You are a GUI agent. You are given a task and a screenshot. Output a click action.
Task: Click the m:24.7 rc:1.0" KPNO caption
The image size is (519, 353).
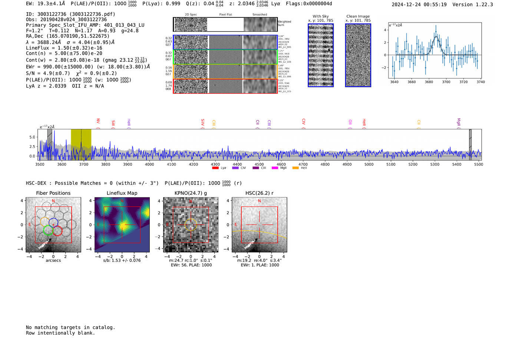(x=191, y=260)
